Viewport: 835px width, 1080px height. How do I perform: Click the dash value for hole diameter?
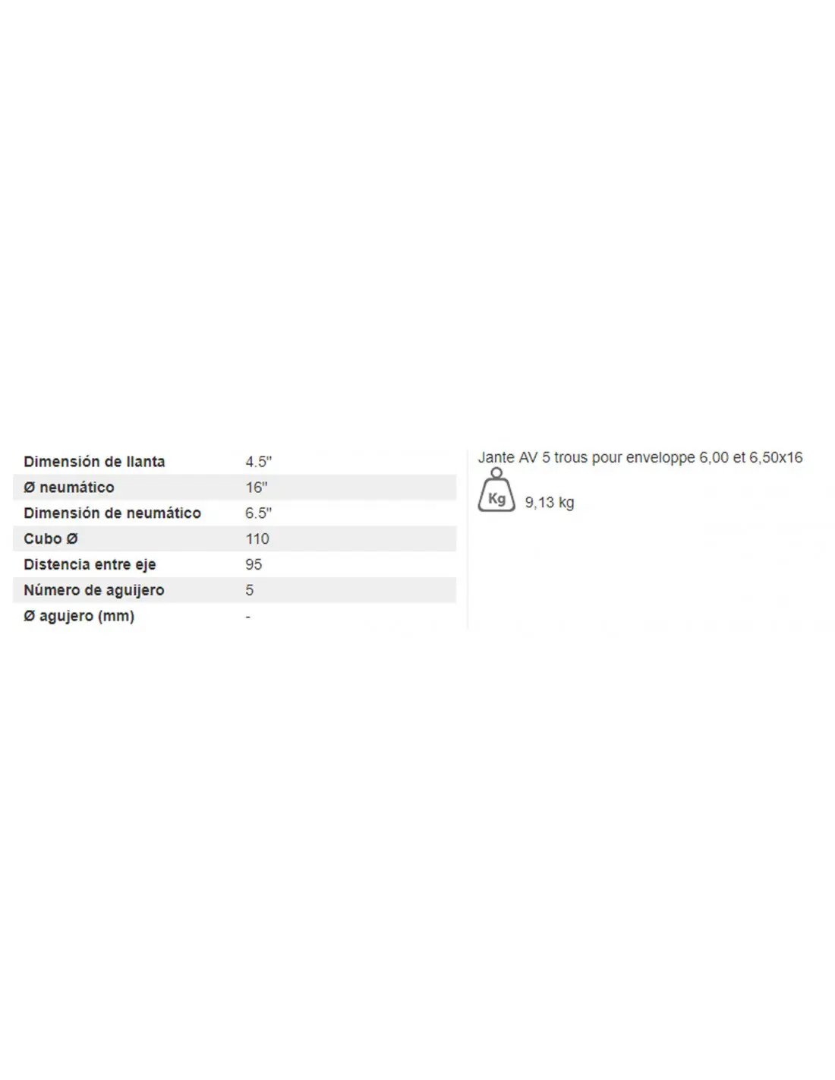click(x=248, y=617)
